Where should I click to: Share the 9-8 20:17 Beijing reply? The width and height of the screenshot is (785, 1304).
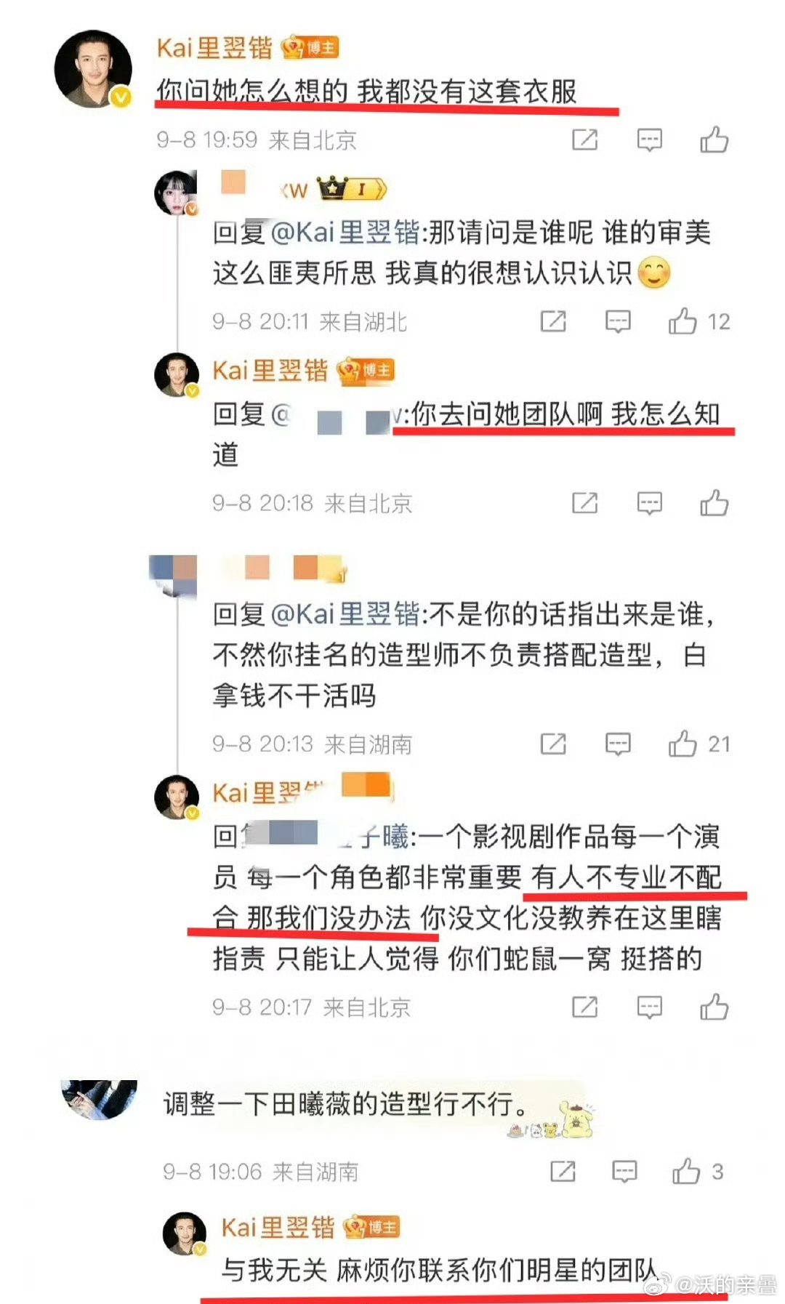pyautogui.click(x=585, y=1007)
